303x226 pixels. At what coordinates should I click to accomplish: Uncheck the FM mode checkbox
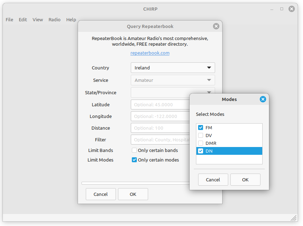click(x=201, y=128)
